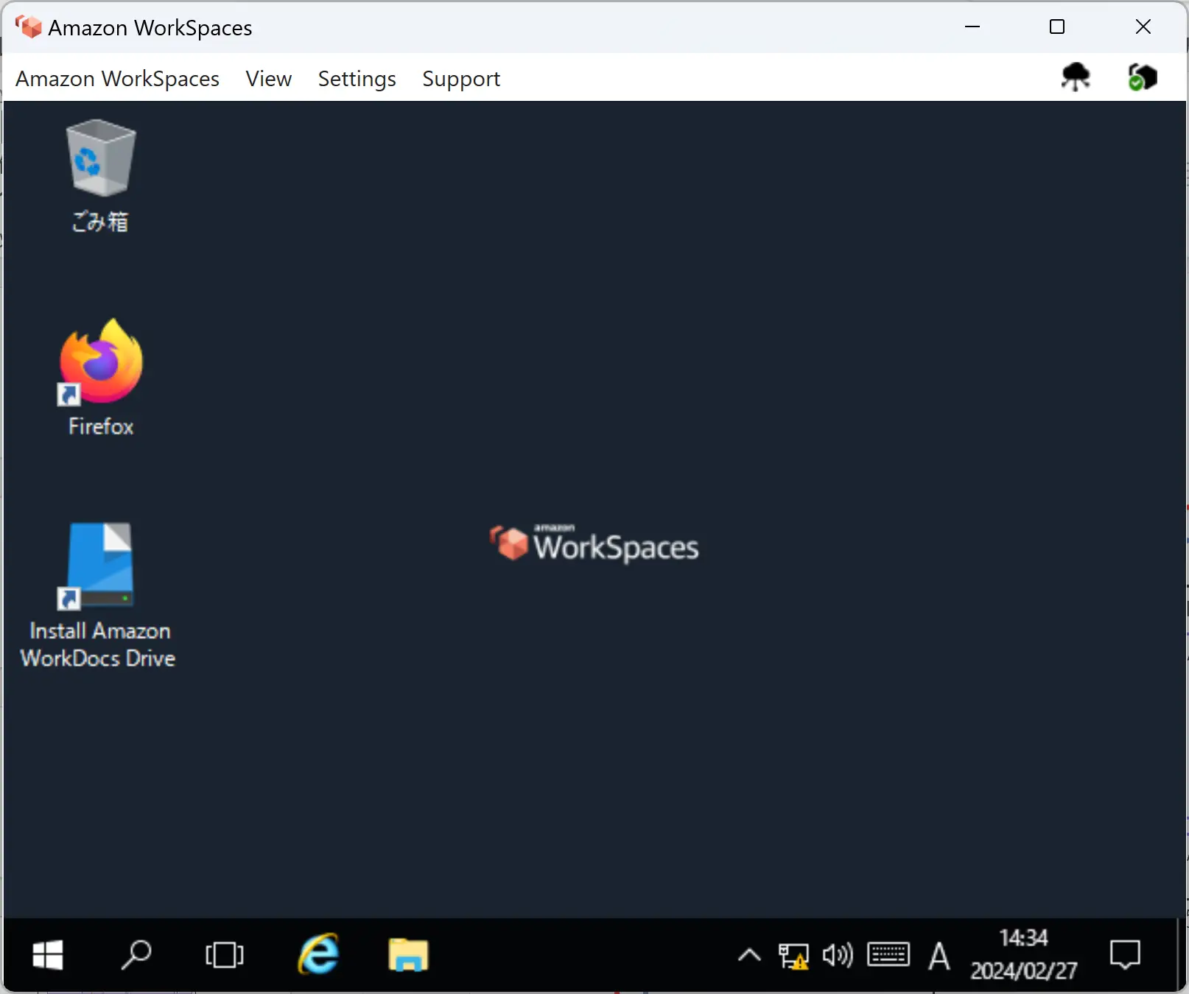Minimize the Amazon WorkSpaces window
Screen dimensions: 1189x994
coord(972,27)
